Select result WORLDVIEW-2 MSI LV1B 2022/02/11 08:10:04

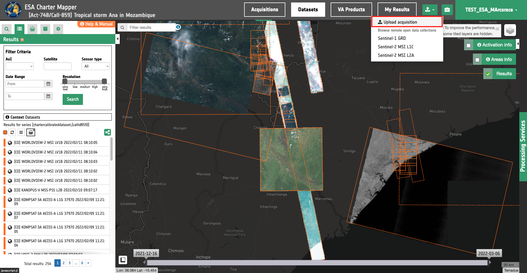pyautogui.click(x=56, y=152)
